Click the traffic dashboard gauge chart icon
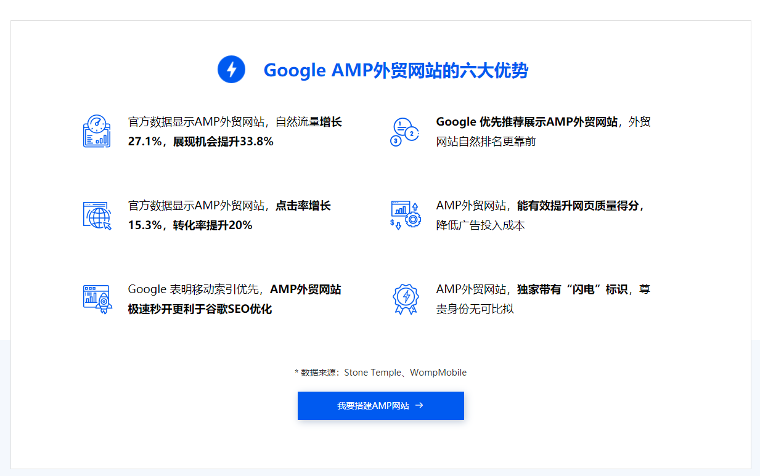 click(97, 131)
